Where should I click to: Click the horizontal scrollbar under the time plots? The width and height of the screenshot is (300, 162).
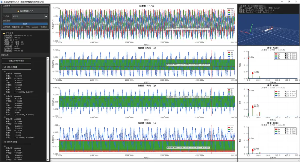144,160
